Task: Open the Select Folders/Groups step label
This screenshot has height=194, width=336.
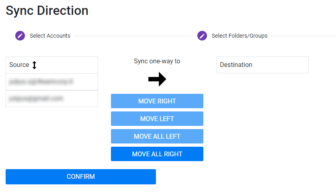Action: [240, 36]
